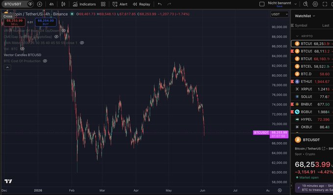Click BTCUSDT title in details panel
The image size is (333, 195).
click(311, 140)
